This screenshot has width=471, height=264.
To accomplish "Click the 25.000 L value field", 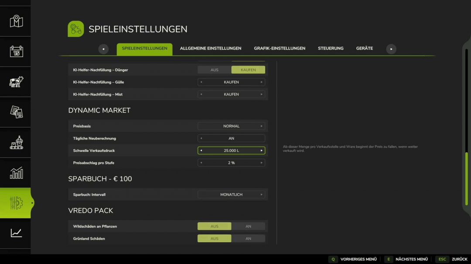I will [231, 151].
